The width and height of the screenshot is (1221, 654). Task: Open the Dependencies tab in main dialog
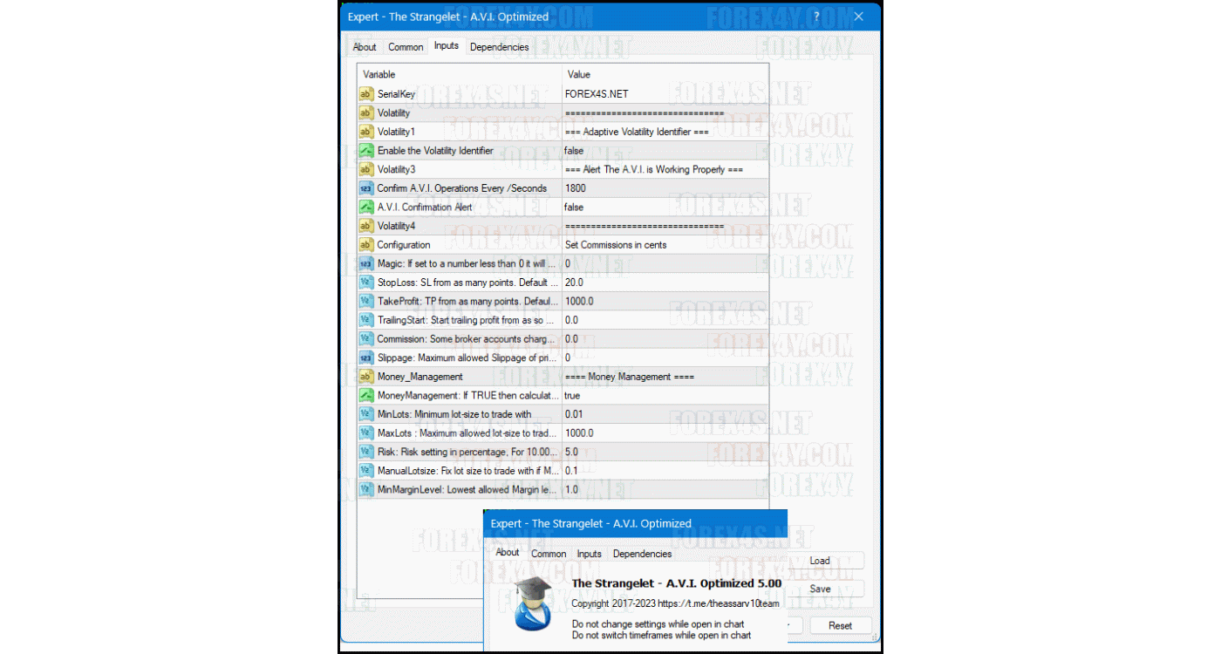tap(499, 47)
